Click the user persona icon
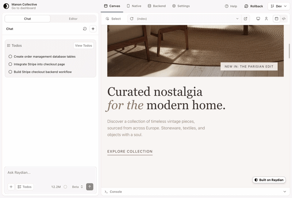The width and height of the screenshot is (292, 198). tap(266, 19)
